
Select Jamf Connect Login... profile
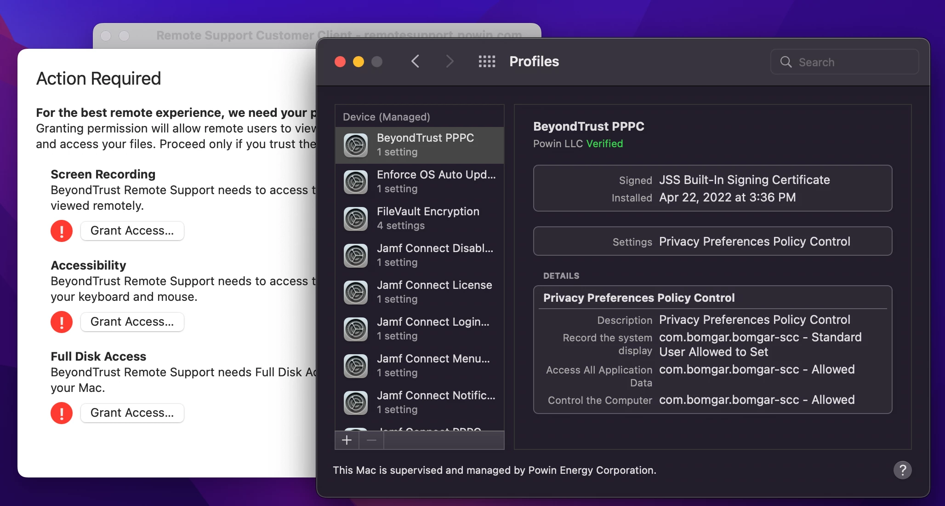pos(420,329)
